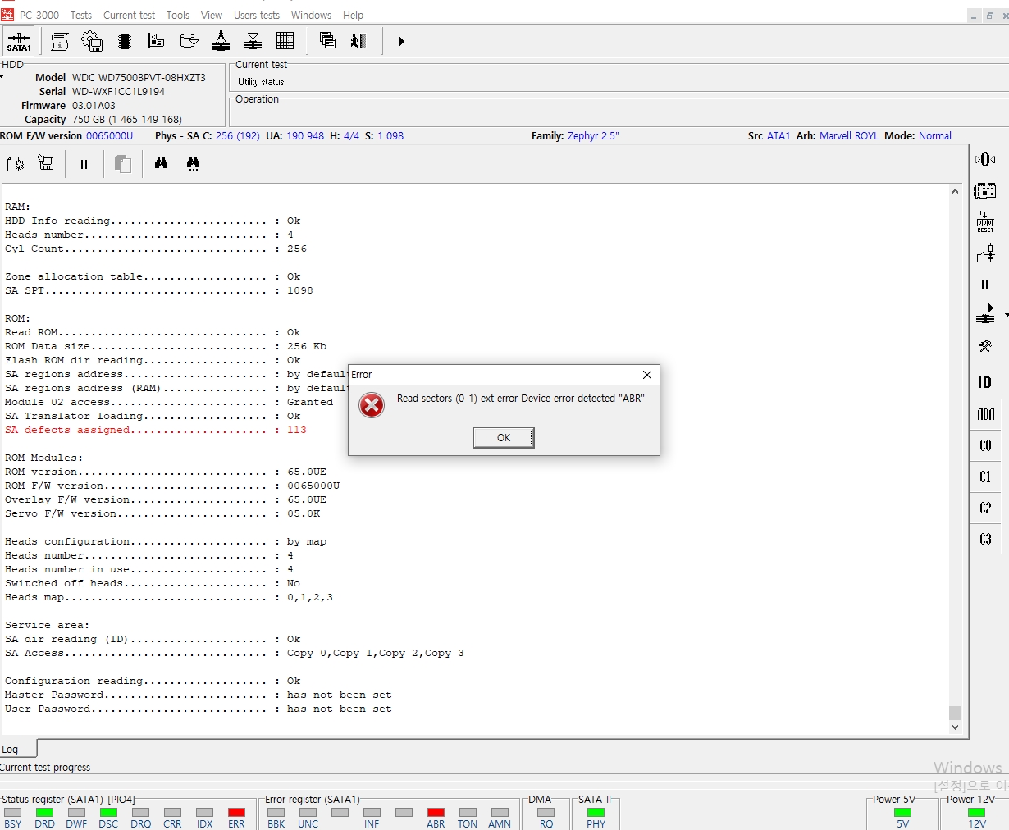Click the PHY SATA-II indicator
This screenshot has height=830, width=1009.
(596, 813)
